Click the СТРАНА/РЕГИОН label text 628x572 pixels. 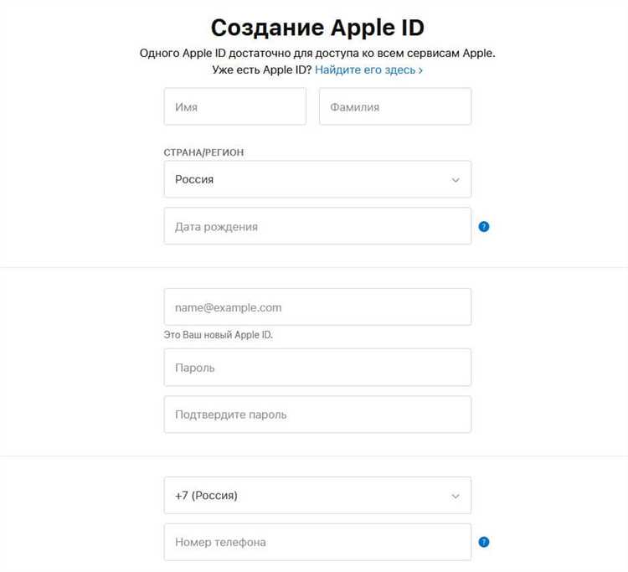[209, 152]
